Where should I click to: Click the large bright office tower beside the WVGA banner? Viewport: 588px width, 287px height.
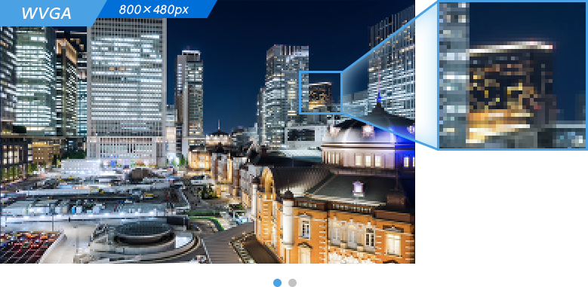[x=127, y=84]
